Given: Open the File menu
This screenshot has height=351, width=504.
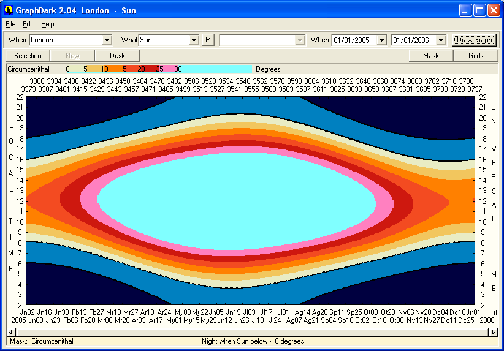Looking at the screenshot, I should [x=10, y=24].
